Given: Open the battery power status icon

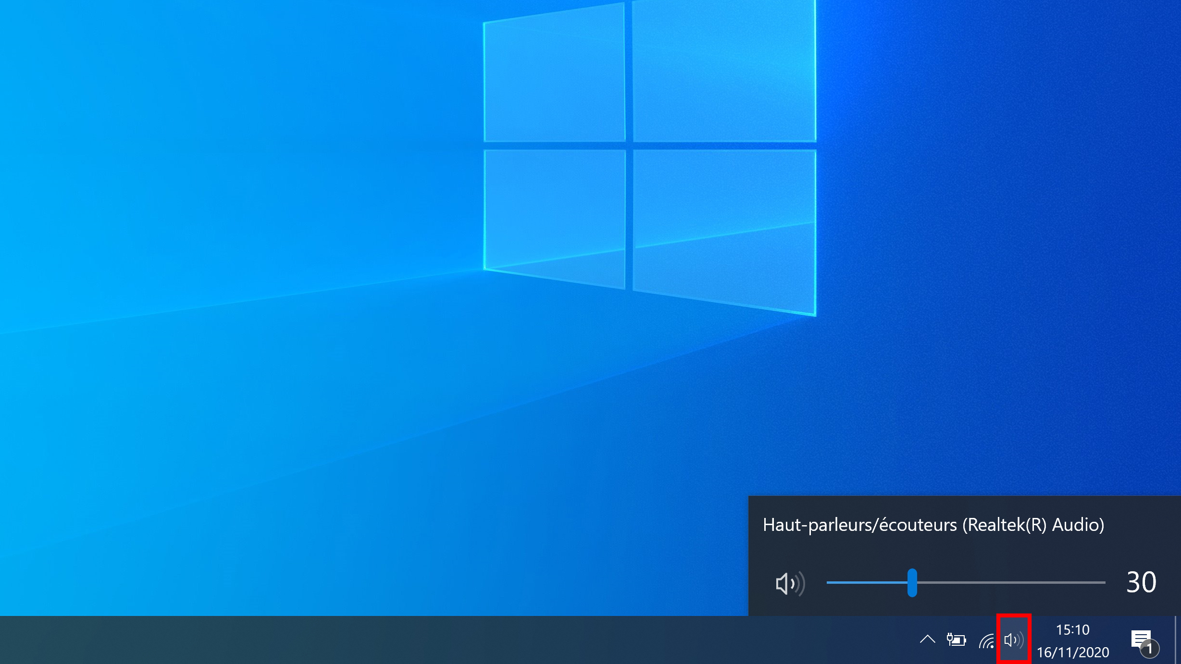Looking at the screenshot, I should pos(956,640).
